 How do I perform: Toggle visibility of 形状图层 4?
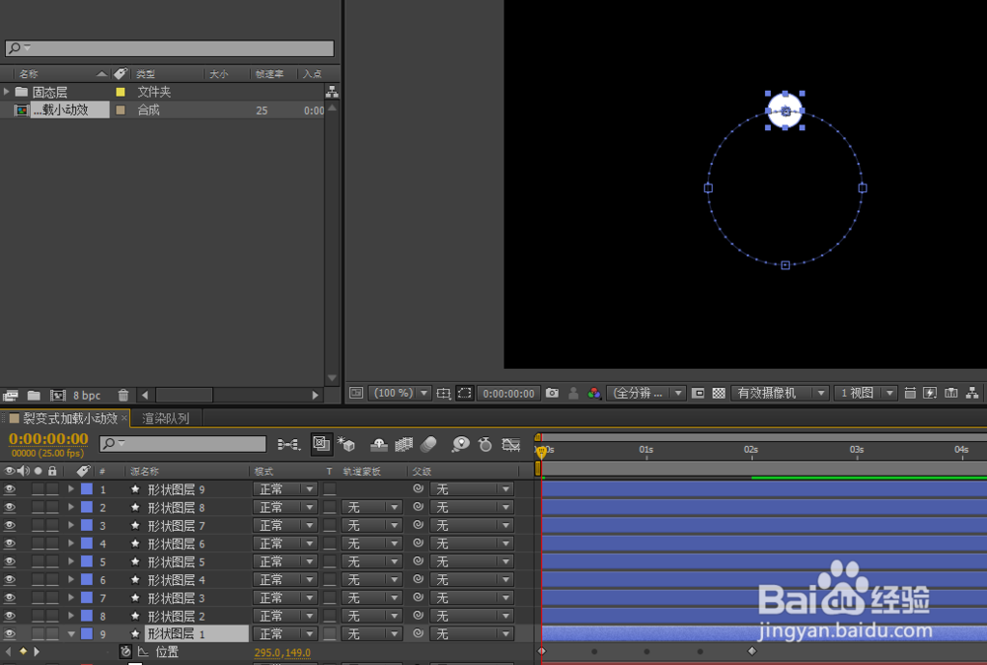point(10,579)
